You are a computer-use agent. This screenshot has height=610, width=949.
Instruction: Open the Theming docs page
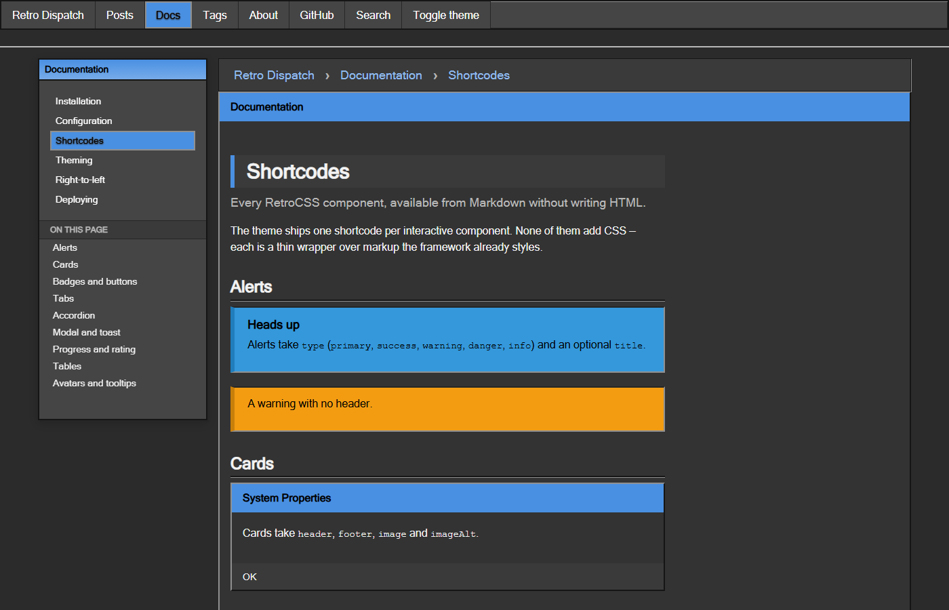click(123, 160)
